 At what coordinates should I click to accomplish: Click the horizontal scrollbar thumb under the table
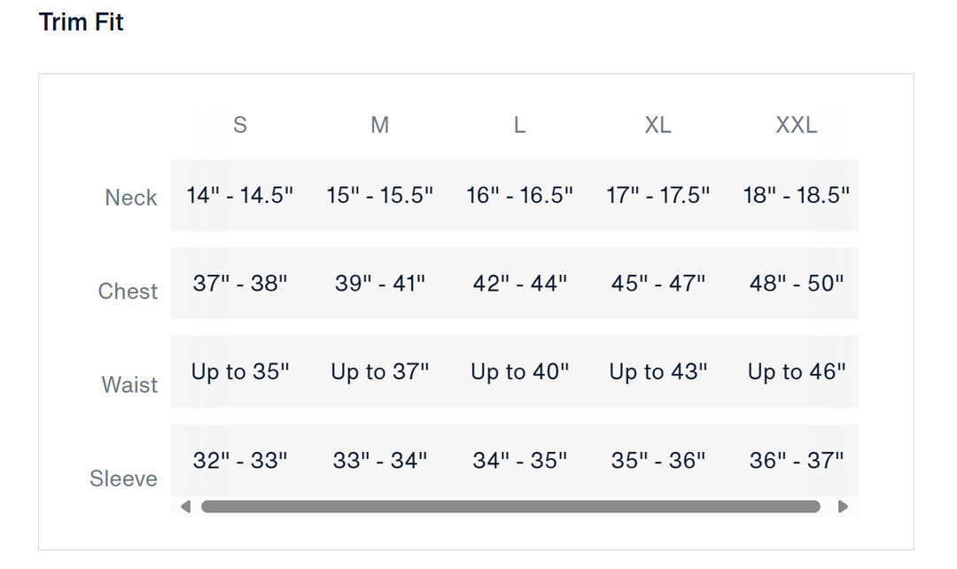coord(510,507)
